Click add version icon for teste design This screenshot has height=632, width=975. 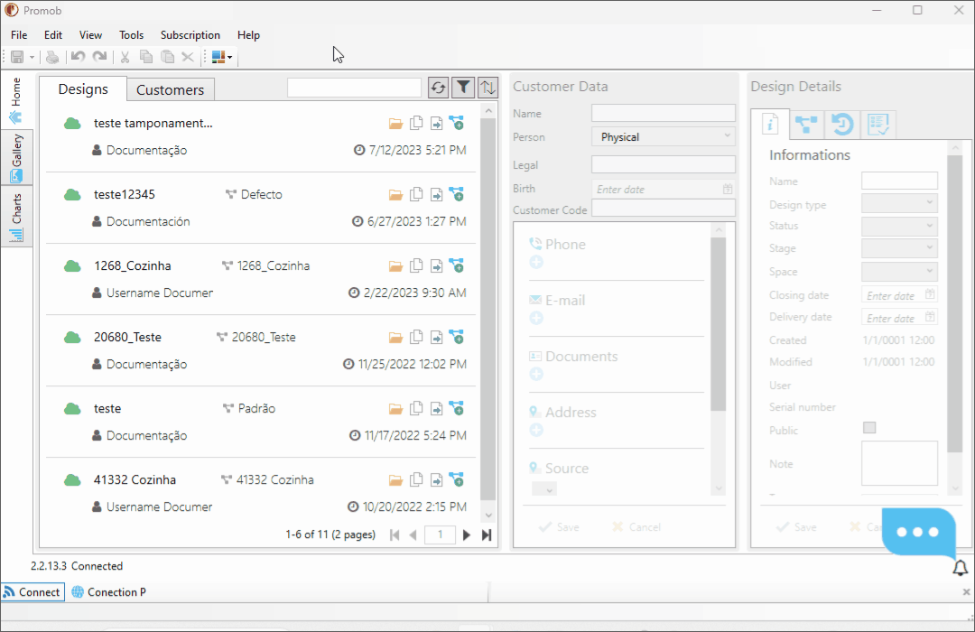(x=457, y=409)
